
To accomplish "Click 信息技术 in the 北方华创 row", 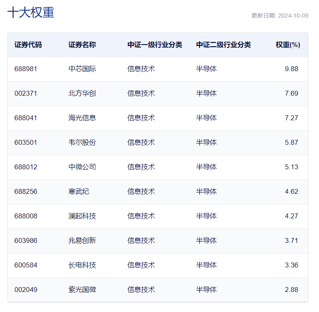I will coord(141,94).
